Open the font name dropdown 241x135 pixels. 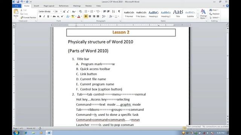53,12
